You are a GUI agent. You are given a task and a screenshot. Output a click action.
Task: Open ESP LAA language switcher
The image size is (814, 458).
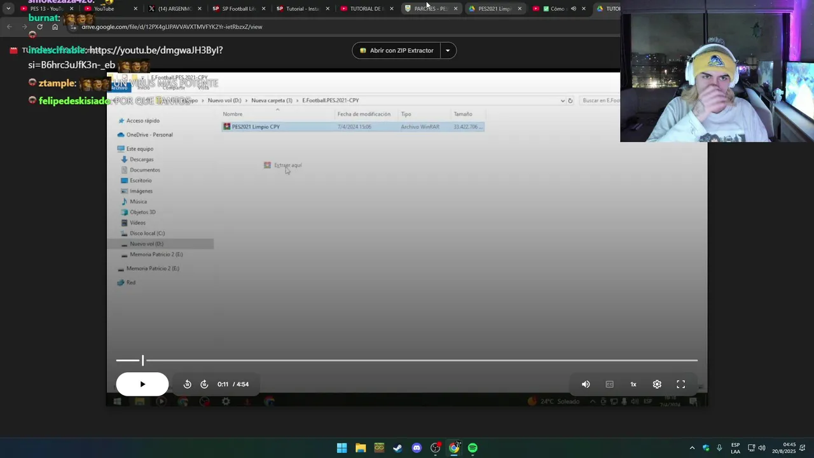pyautogui.click(x=736, y=448)
